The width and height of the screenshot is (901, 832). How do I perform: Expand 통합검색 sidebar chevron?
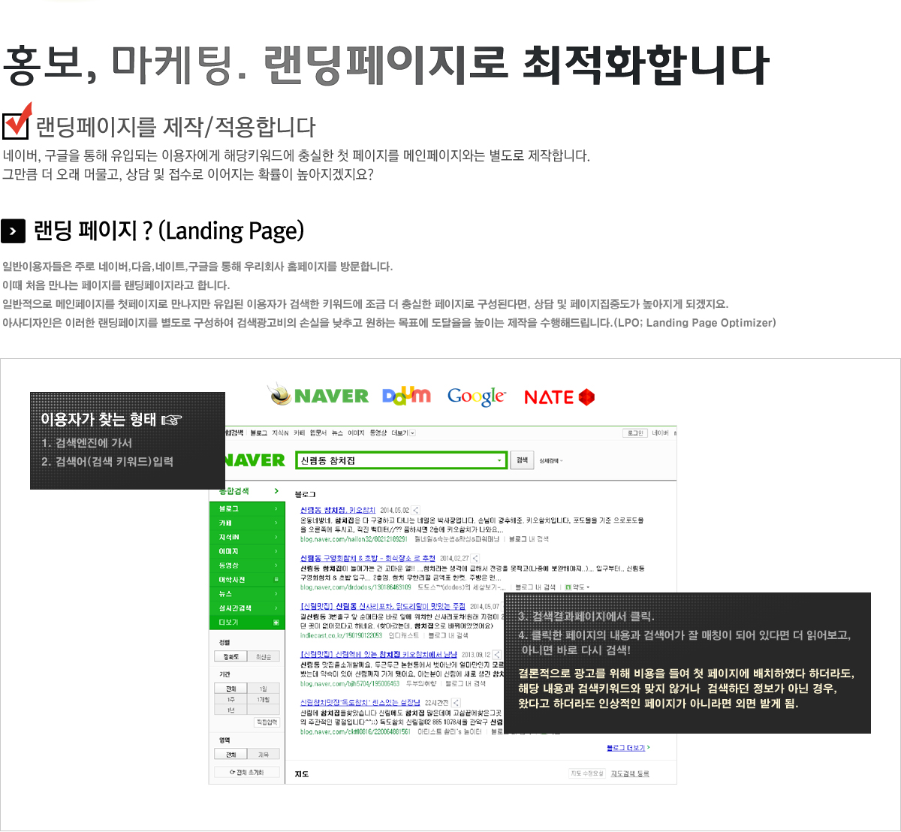click(x=276, y=491)
